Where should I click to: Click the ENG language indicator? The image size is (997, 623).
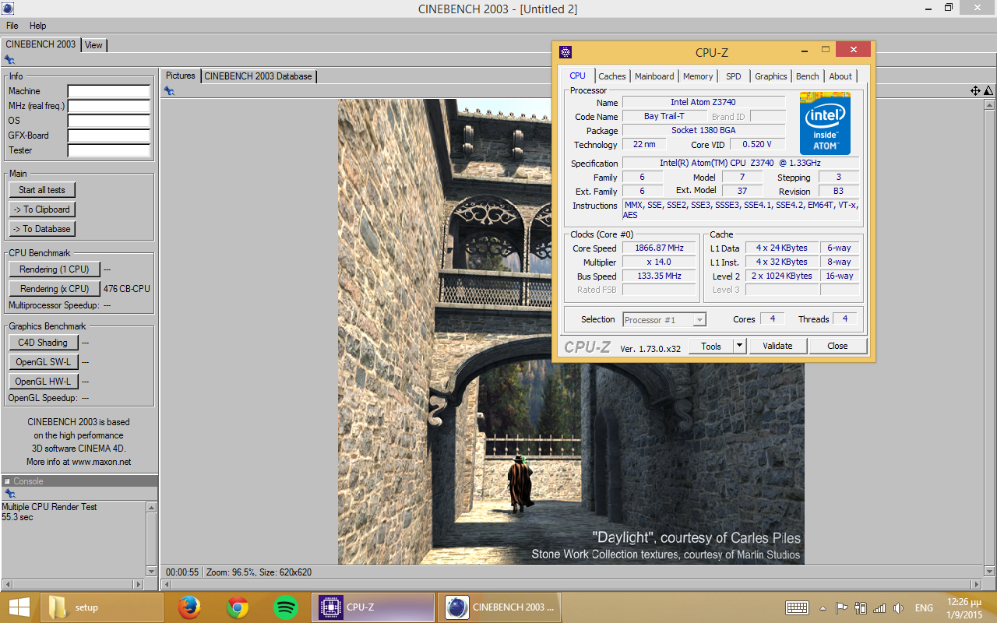click(924, 608)
